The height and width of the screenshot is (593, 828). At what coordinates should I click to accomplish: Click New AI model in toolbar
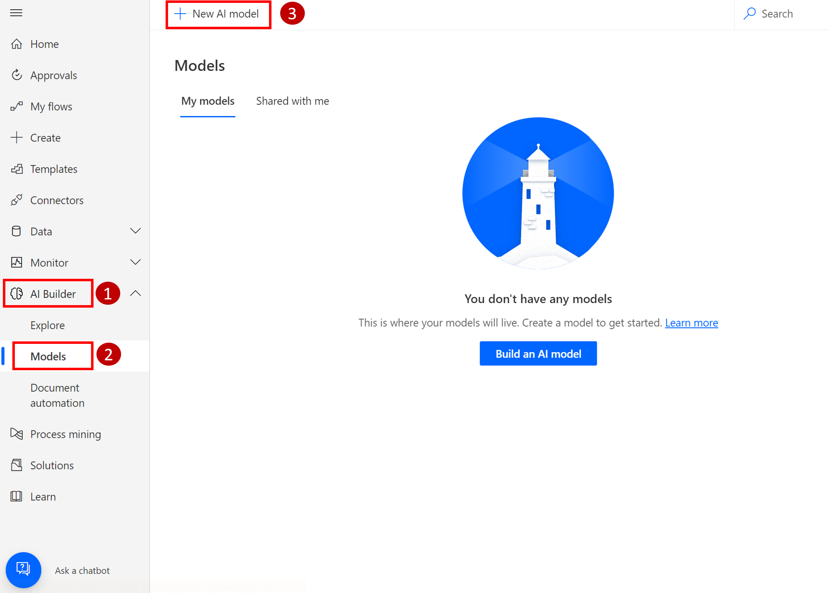[x=218, y=14]
